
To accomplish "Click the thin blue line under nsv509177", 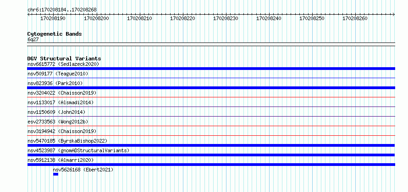I will click(x=211, y=78).
